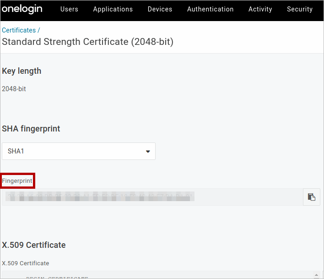The width and height of the screenshot is (324, 279).
Task: Click the certificate box scroll-up arrow
Action: [317, 274]
